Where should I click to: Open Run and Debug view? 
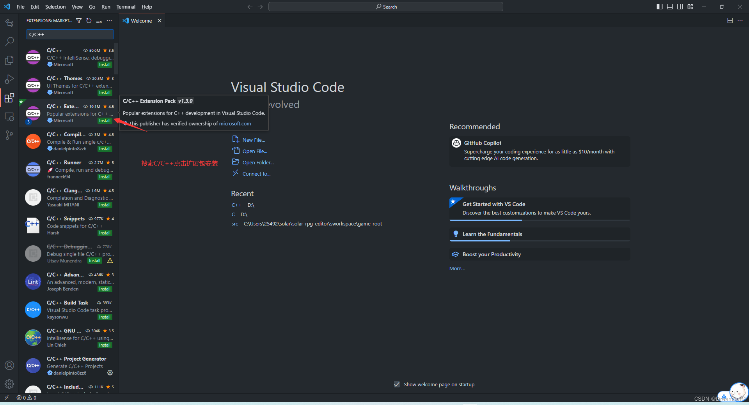[9, 79]
